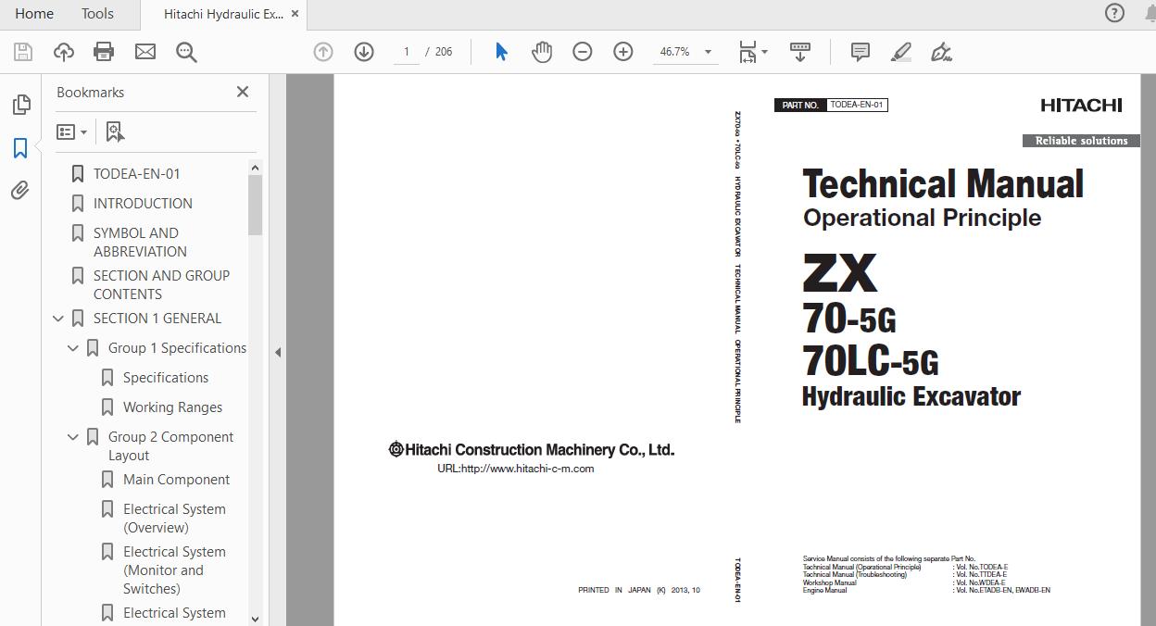Image resolution: width=1156 pixels, height=626 pixels.
Task: Open the zoom percentage dropdown
Action: 708,52
